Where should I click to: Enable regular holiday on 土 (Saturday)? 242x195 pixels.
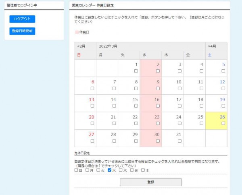coord(143,170)
